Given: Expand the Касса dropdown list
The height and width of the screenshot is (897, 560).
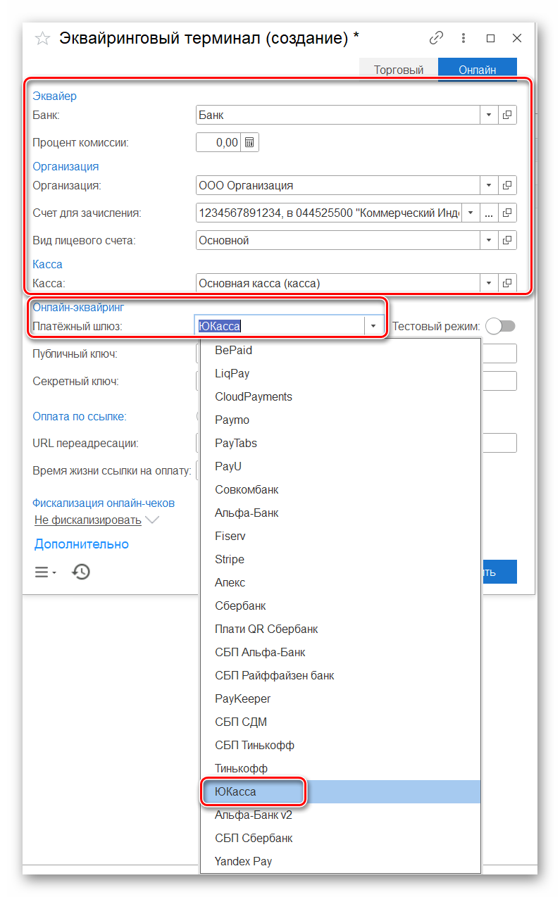Looking at the screenshot, I should [489, 283].
